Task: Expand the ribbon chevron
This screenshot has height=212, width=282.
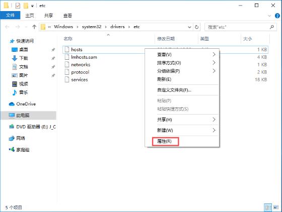Action: pyautogui.click(x=269, y=16)
